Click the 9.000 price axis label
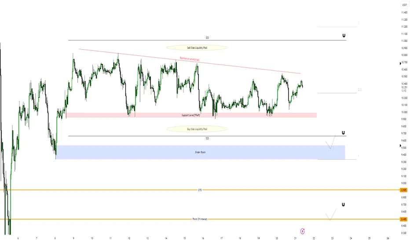410x242 pixels. tap(404, 183)
